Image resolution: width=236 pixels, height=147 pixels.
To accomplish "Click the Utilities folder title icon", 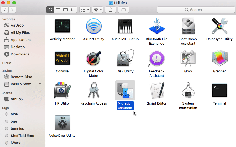I will coord(111,3).
